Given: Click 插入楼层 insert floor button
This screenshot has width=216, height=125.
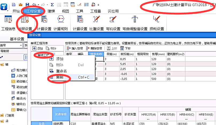Looking at the screenshot, I should 75,48.
